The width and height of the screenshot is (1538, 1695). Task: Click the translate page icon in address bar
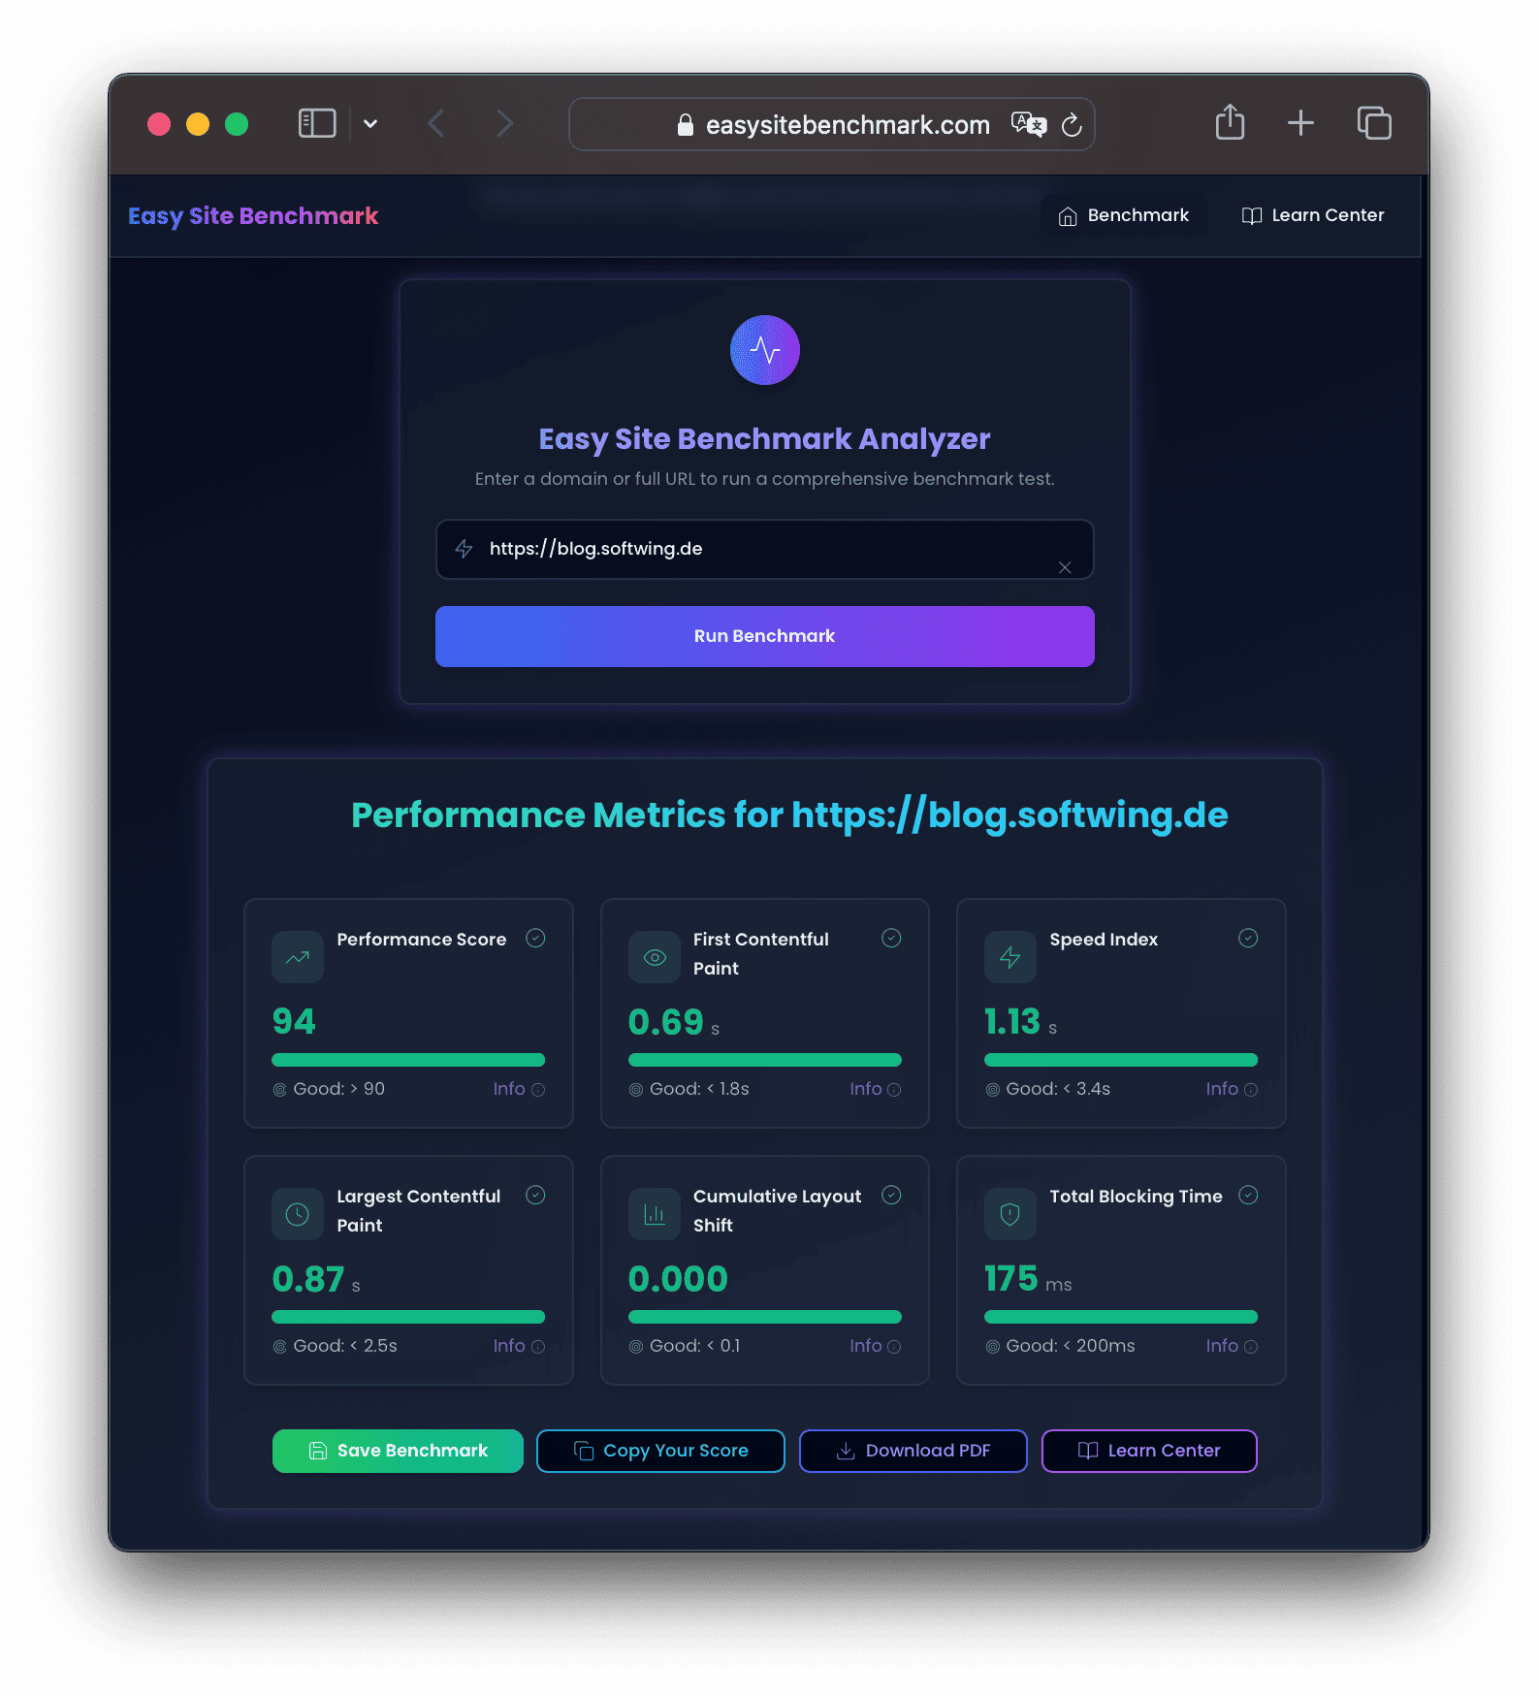click(x=1028, y=124)
